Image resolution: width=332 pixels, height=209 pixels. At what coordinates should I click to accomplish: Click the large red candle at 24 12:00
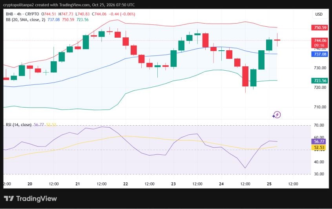point(245,76)
